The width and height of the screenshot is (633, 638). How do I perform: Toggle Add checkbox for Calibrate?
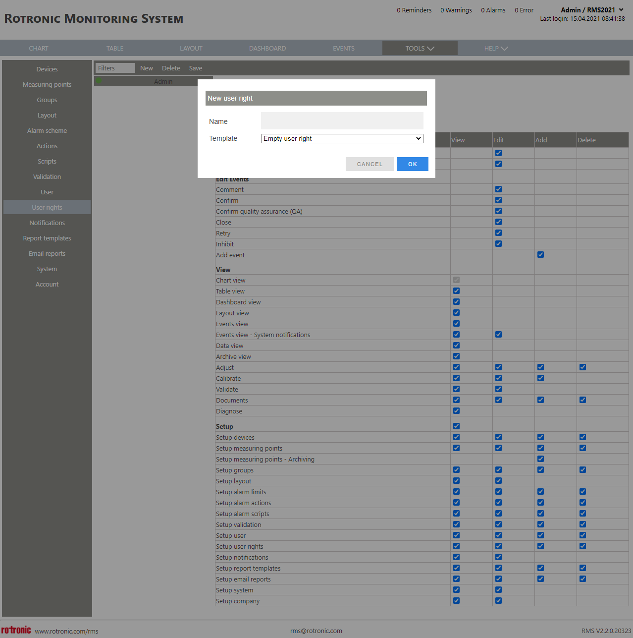(540, 378)
